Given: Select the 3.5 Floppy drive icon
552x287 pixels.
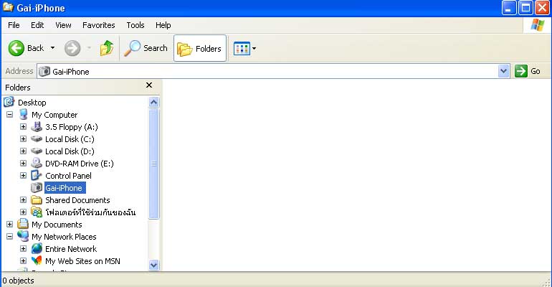Looking at the screenshot, I should coord(37,127).
